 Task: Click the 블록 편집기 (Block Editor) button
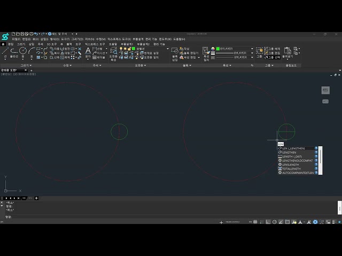(189, 53)
